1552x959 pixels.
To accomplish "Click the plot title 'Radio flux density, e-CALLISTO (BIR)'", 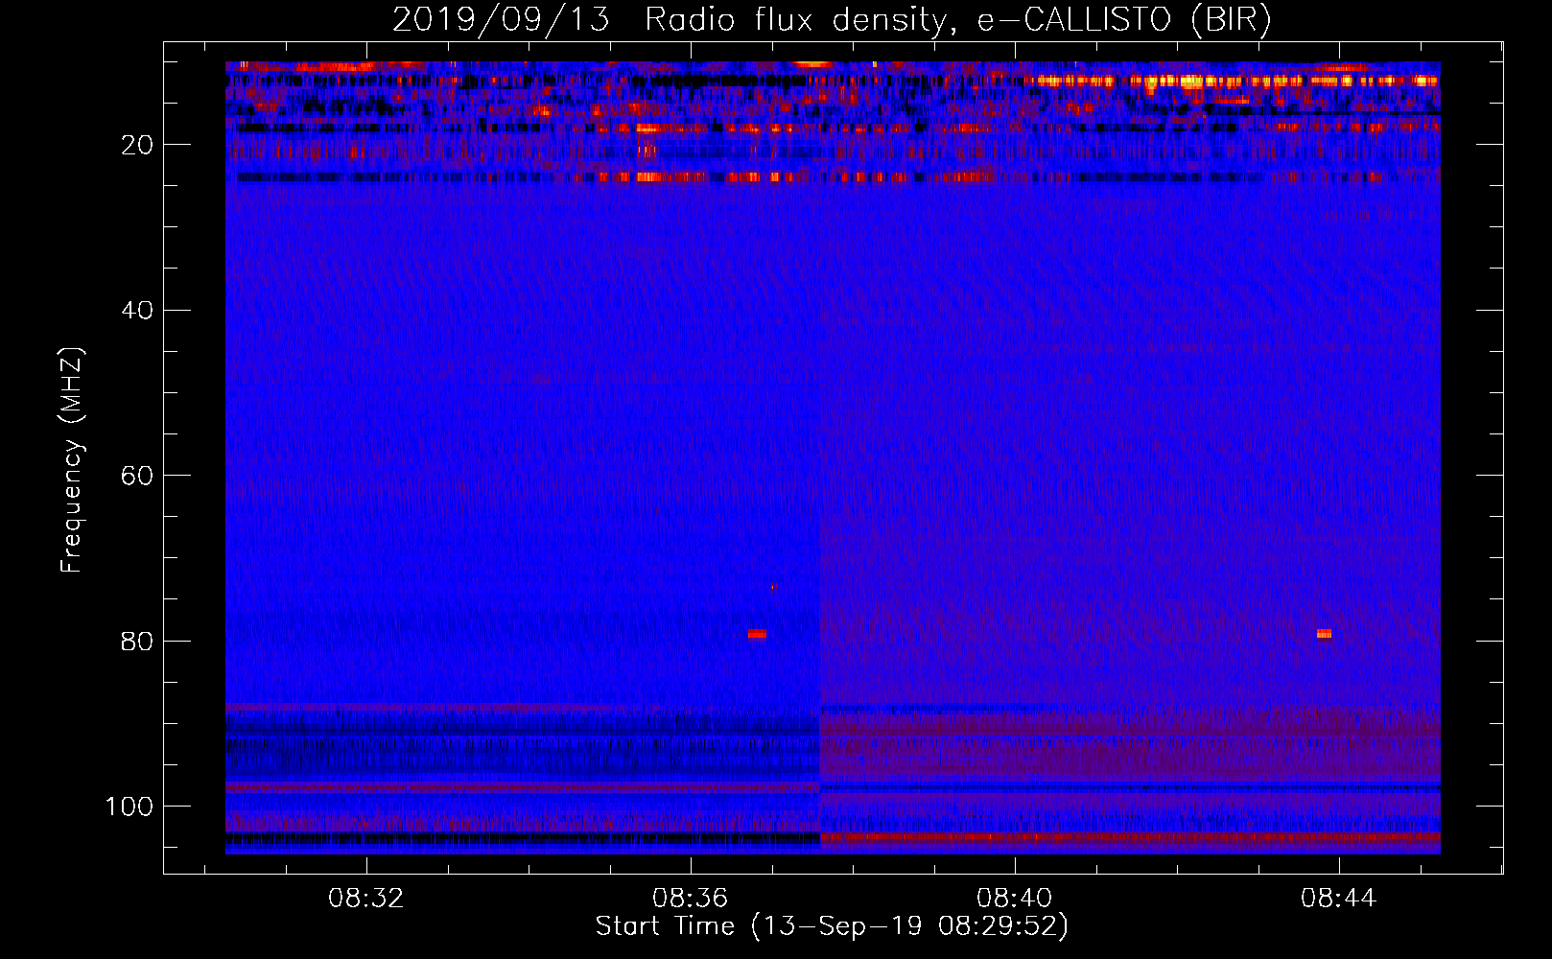I will coord(957,19).
